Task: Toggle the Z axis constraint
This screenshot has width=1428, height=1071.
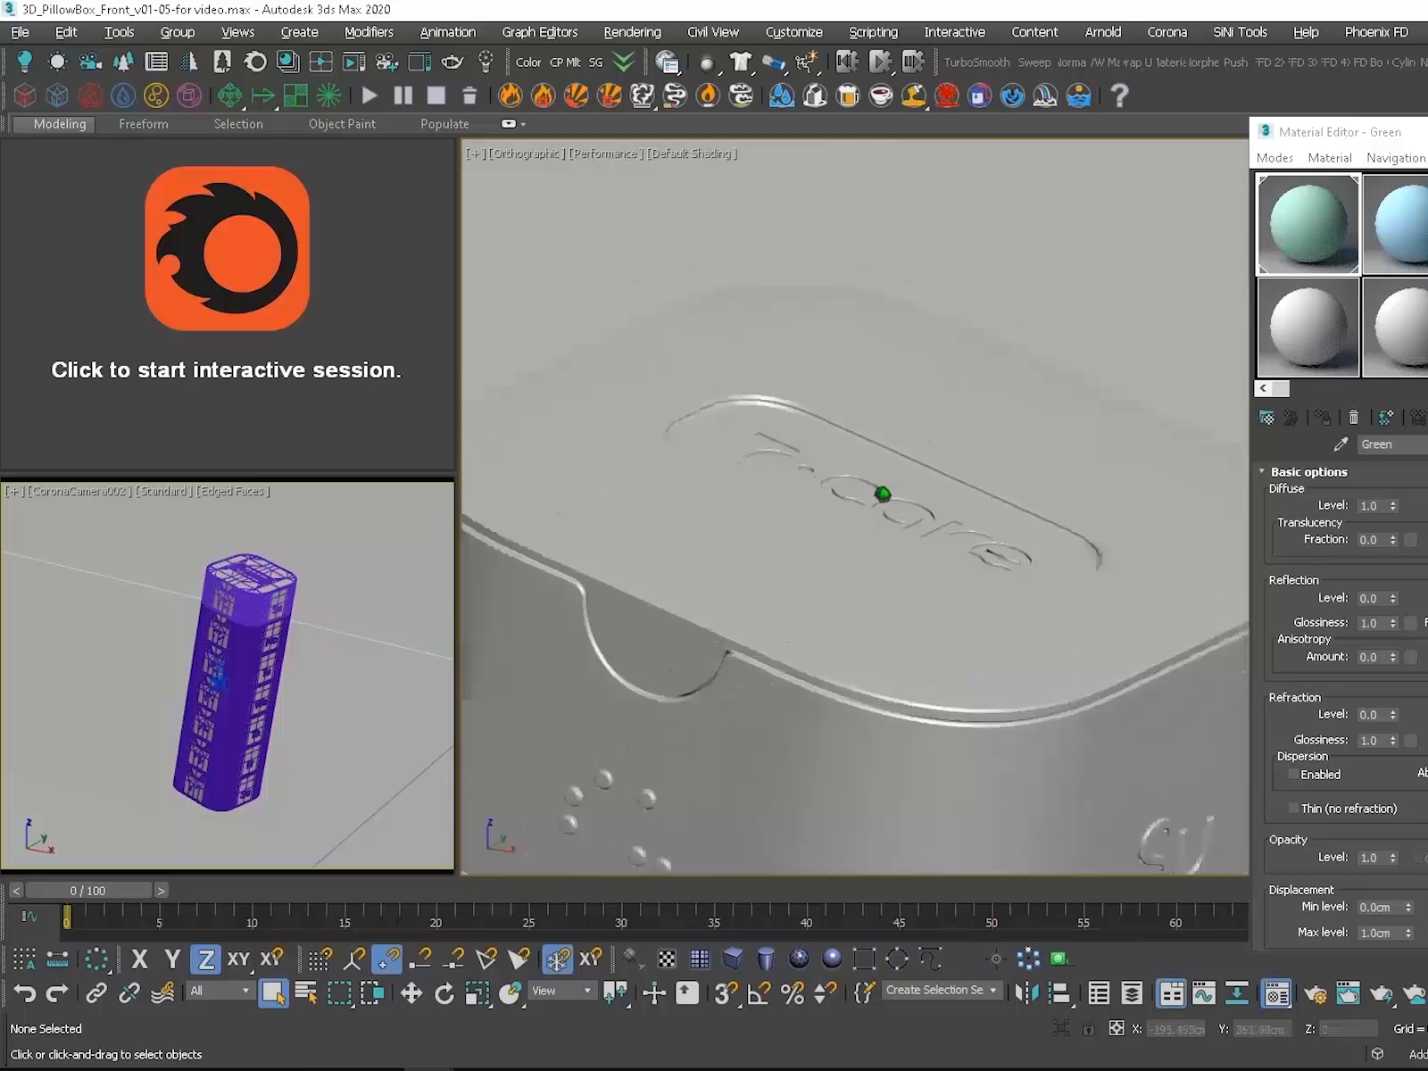Action: 205,959
